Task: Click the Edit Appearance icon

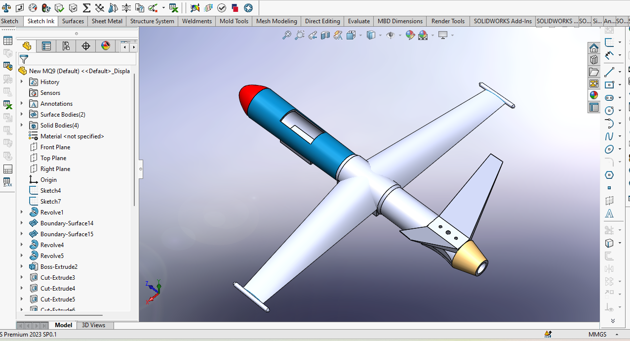Action: 410,35
